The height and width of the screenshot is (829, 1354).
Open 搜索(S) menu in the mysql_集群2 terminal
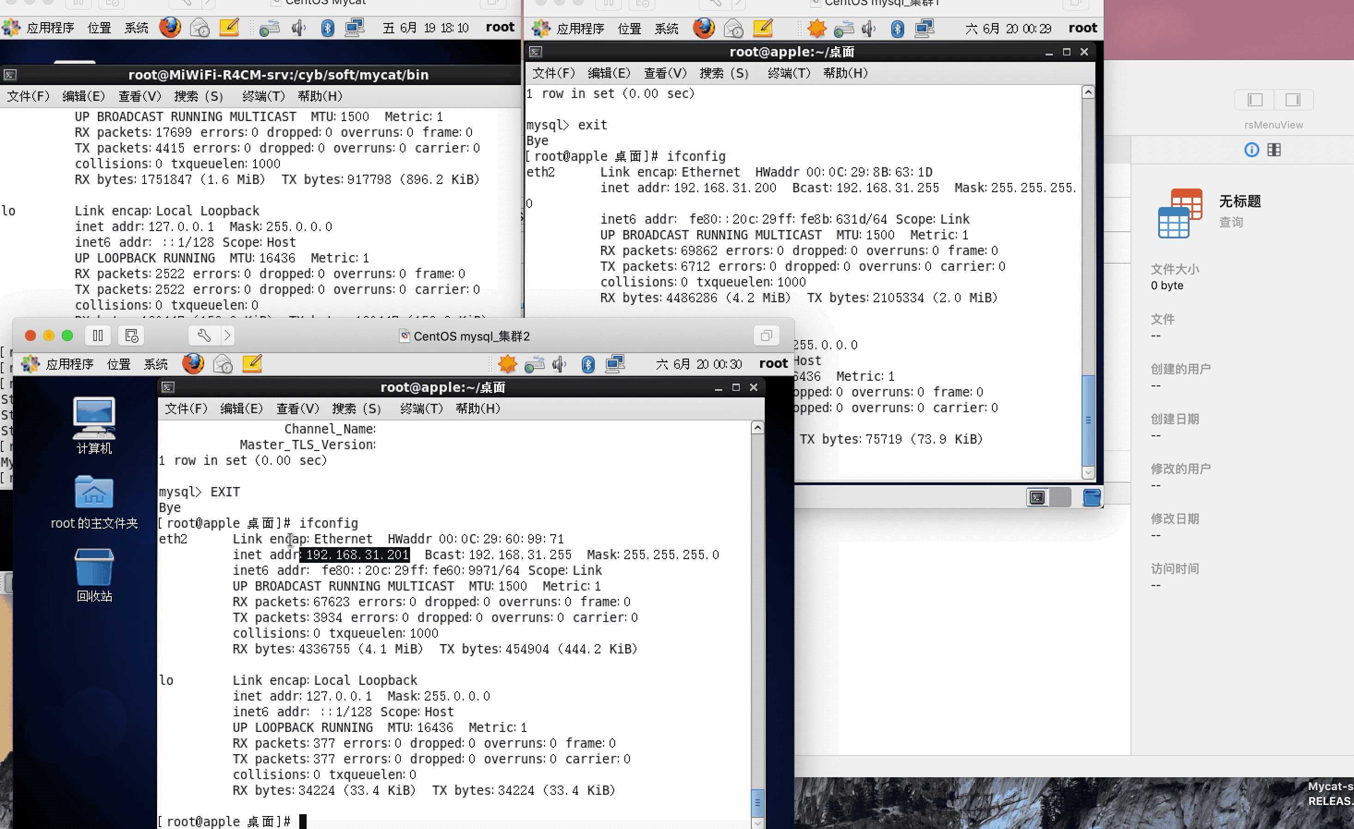[357, 408]
